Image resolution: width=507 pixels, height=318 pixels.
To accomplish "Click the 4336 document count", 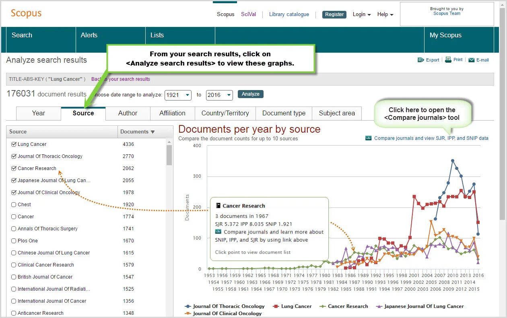I will tap(128, 144).
